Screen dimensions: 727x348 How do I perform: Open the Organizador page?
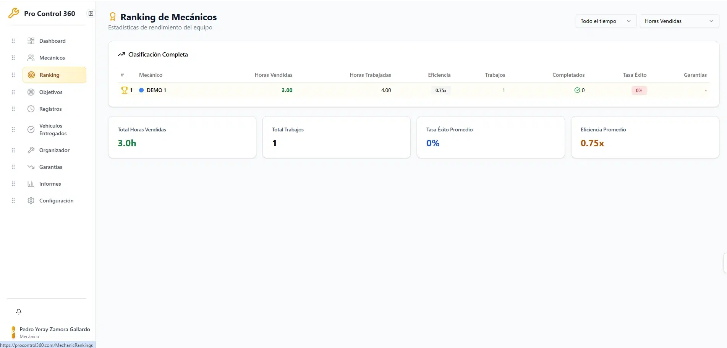[x=54, y=150]
